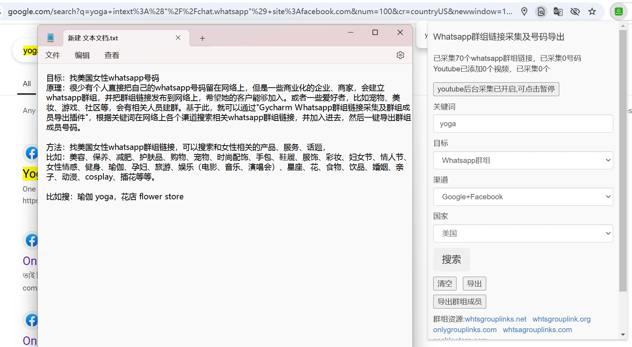Open the 文件 menu in Notepad

pyautogui.click(x=53, y=55)
